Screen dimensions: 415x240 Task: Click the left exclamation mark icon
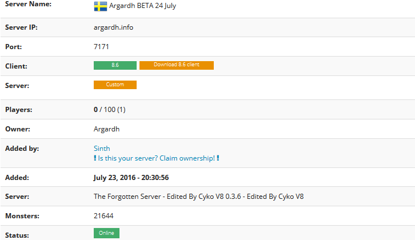[95, 158]
